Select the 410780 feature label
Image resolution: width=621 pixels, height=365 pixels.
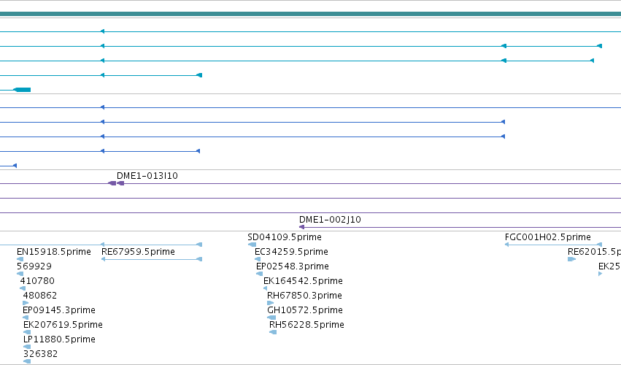coord(37,281)
